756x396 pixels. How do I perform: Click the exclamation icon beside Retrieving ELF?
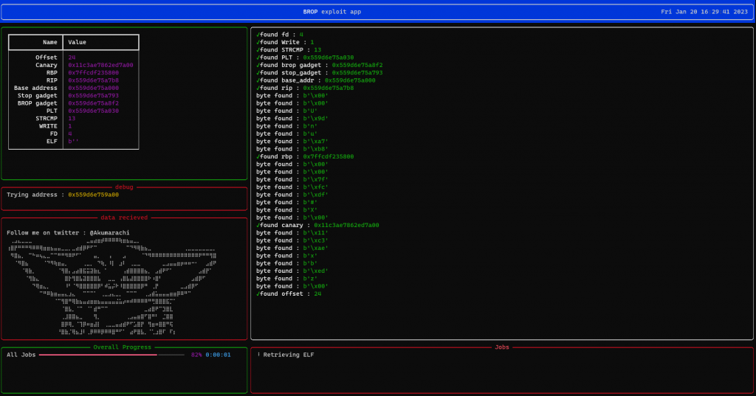click(258, 355)
